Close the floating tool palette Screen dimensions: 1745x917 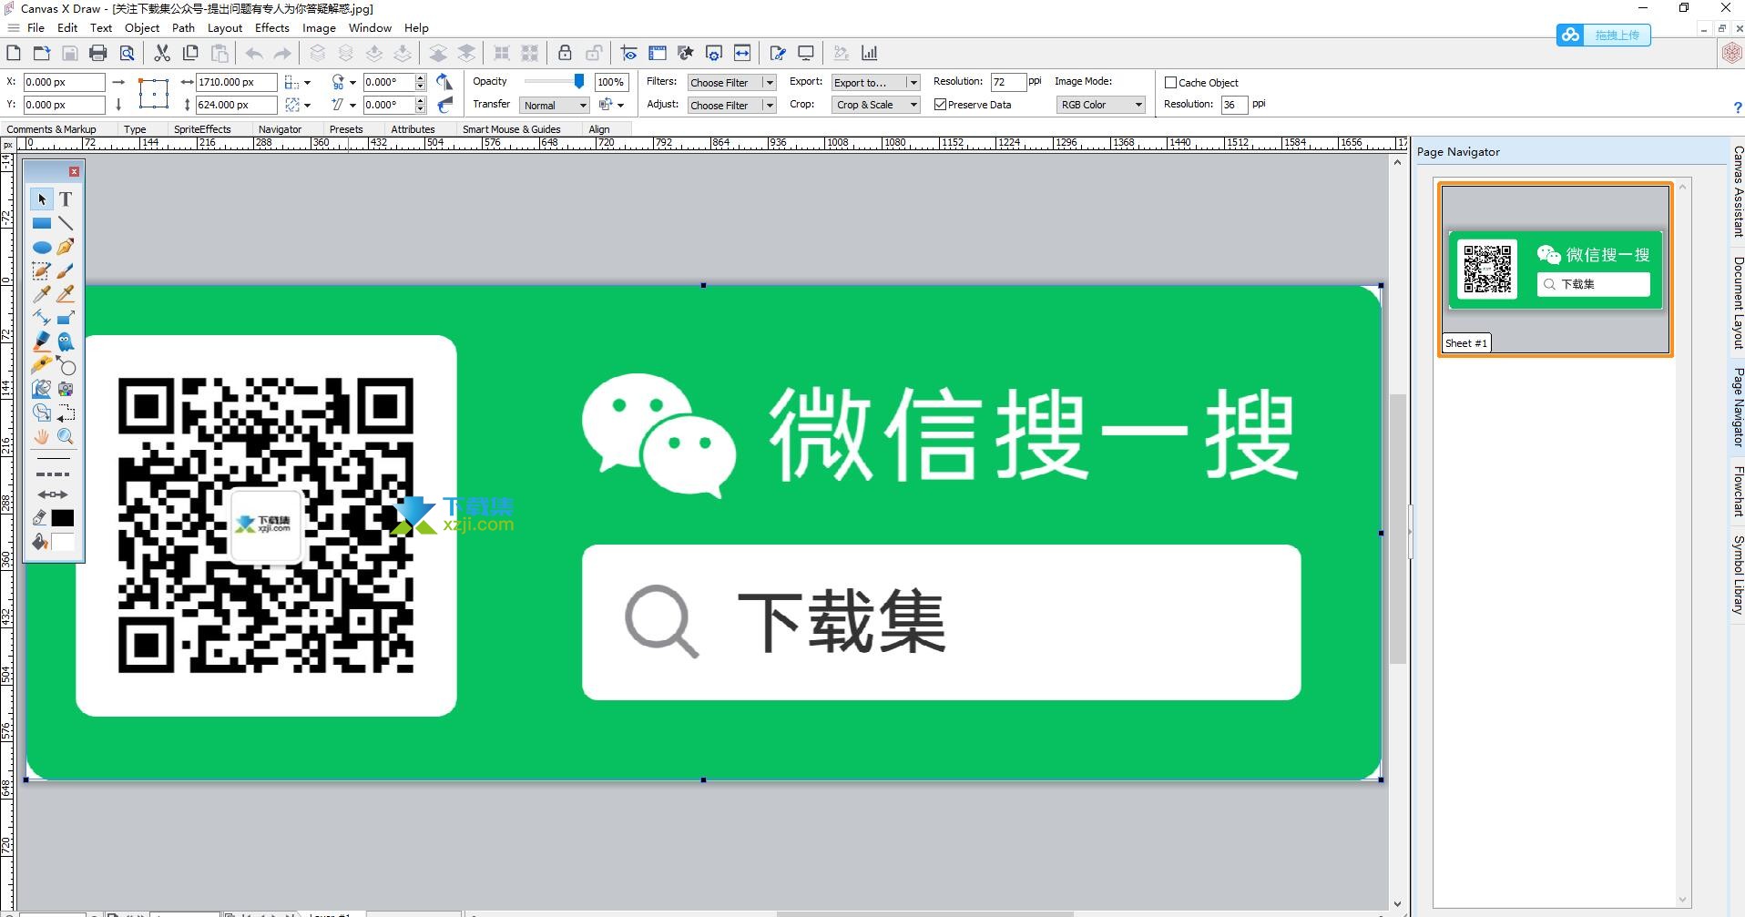point(74,171)
